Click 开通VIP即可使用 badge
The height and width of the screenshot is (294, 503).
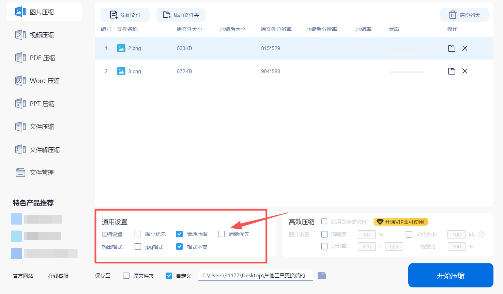401,222
